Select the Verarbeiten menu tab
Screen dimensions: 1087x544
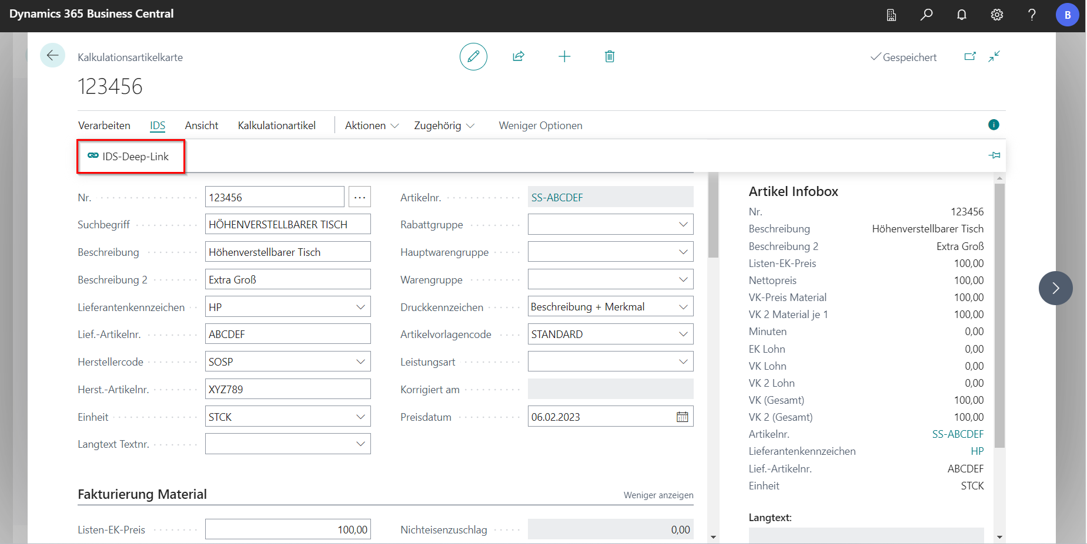(x=104, y=126)
